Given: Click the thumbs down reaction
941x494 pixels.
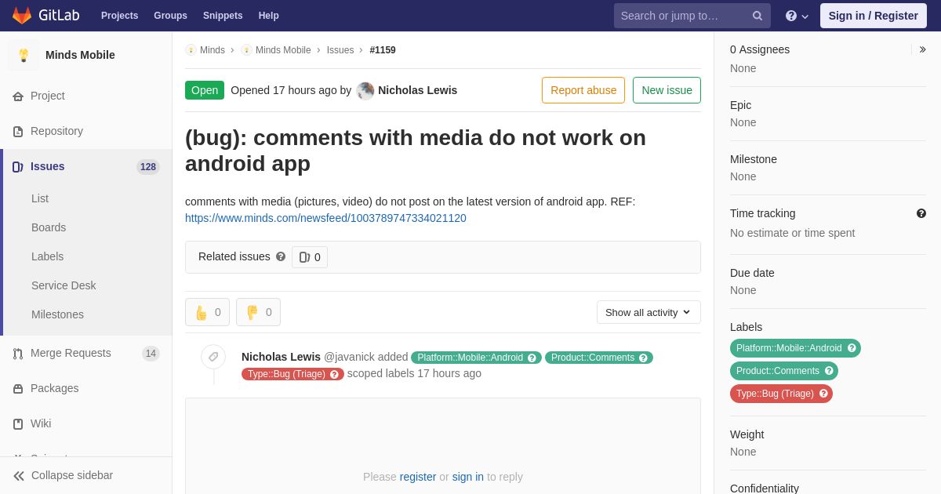Looking at the screenshot, I should click(258, 312).
